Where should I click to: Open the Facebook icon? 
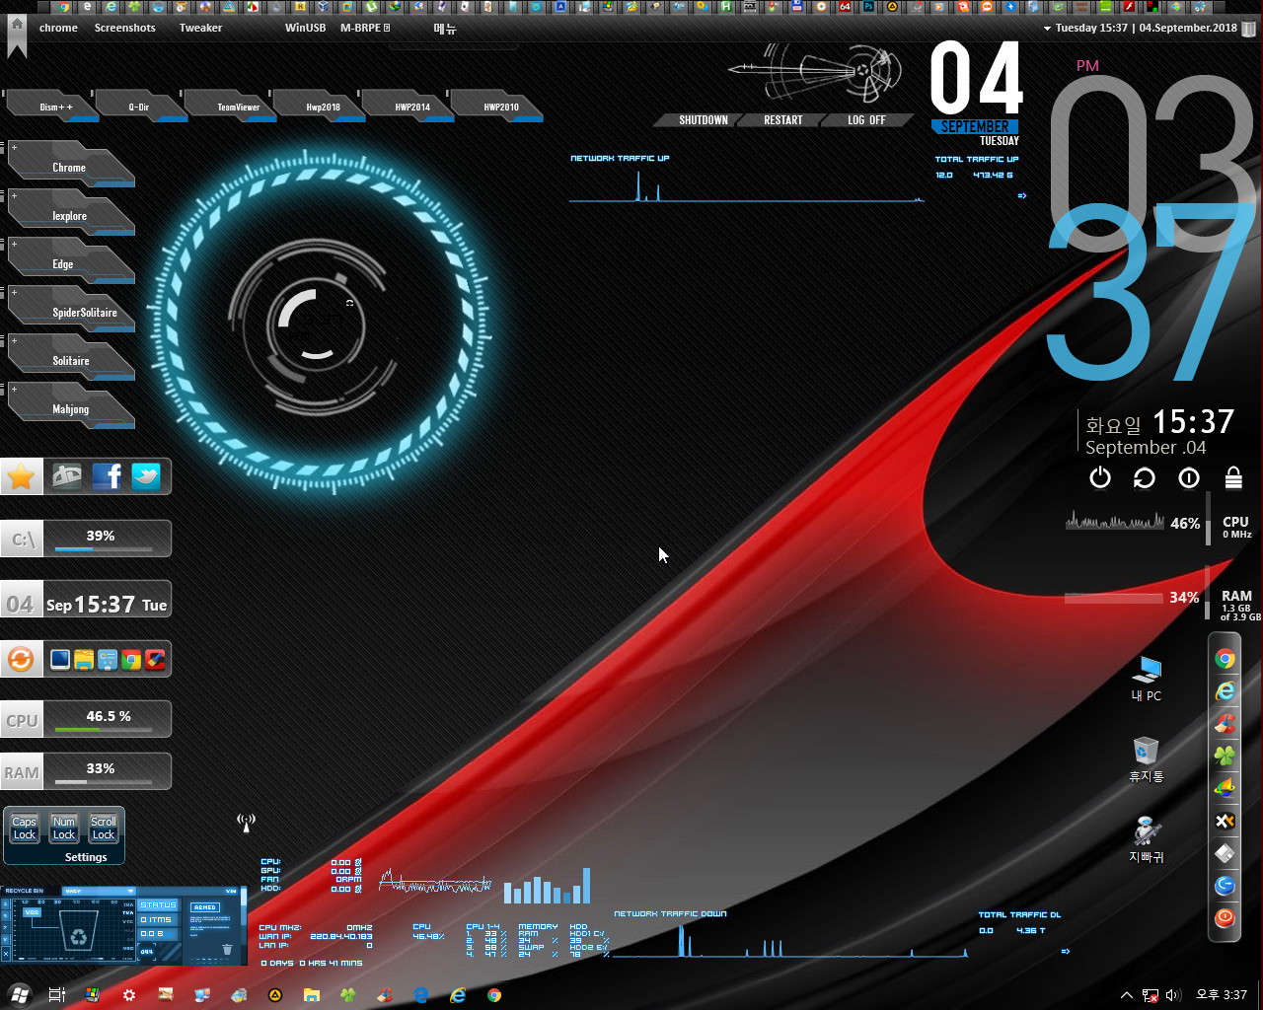point(107,476)
